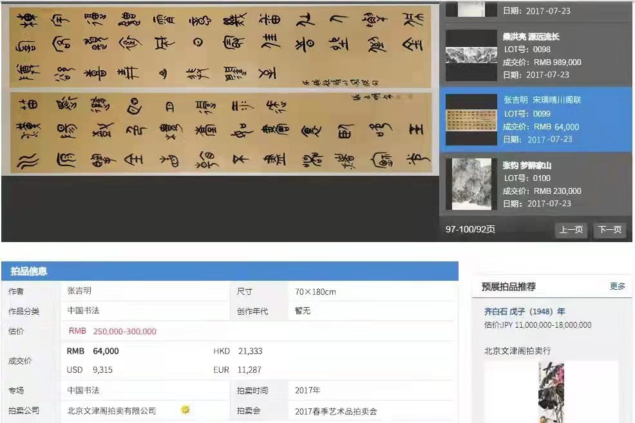Viewport: 635px width, 423px height.
Task: Click the 梁洪亮 源远流长 title
Action: click(531, 37)
